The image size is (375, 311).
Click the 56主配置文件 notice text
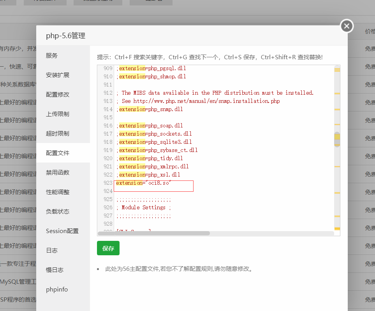179,269
